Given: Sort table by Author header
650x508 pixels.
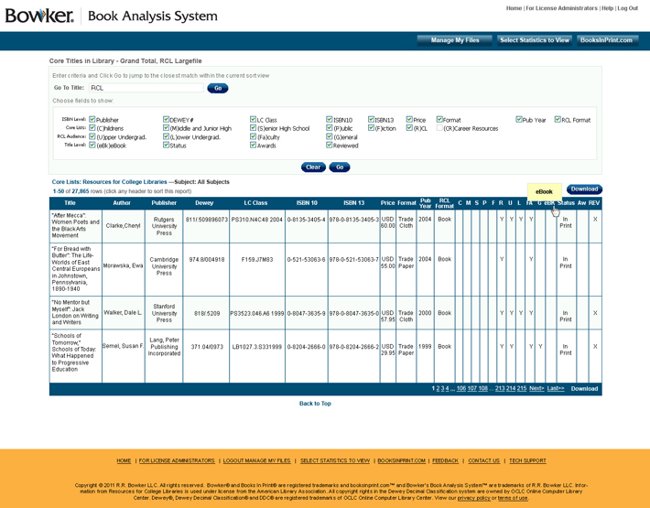Looking at the screenshot, I should tap(122, 203).
